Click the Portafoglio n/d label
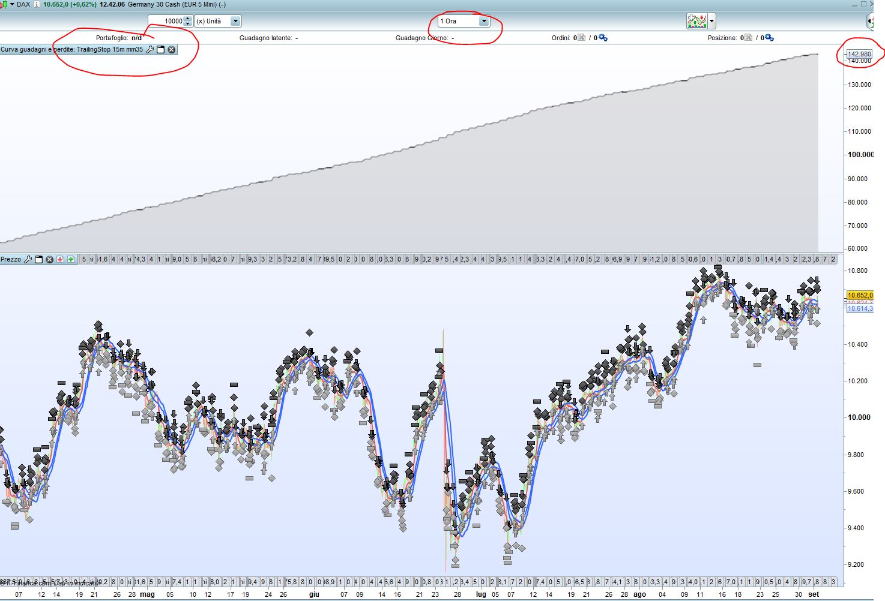885x601 pixels. [119, 38]
